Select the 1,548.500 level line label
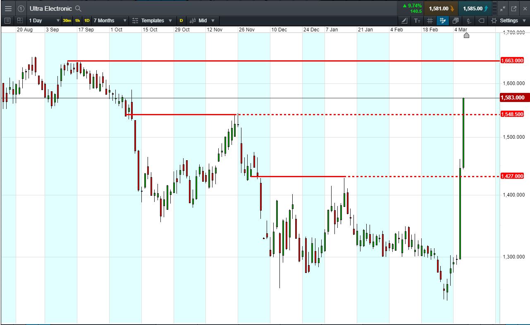This screenshot has height=325, width=530. coord(512,114)
